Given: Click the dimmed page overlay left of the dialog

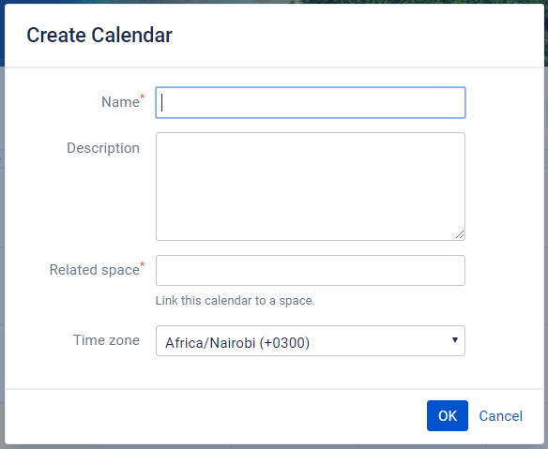Looking at the screenshot, I should click(2, 245).
